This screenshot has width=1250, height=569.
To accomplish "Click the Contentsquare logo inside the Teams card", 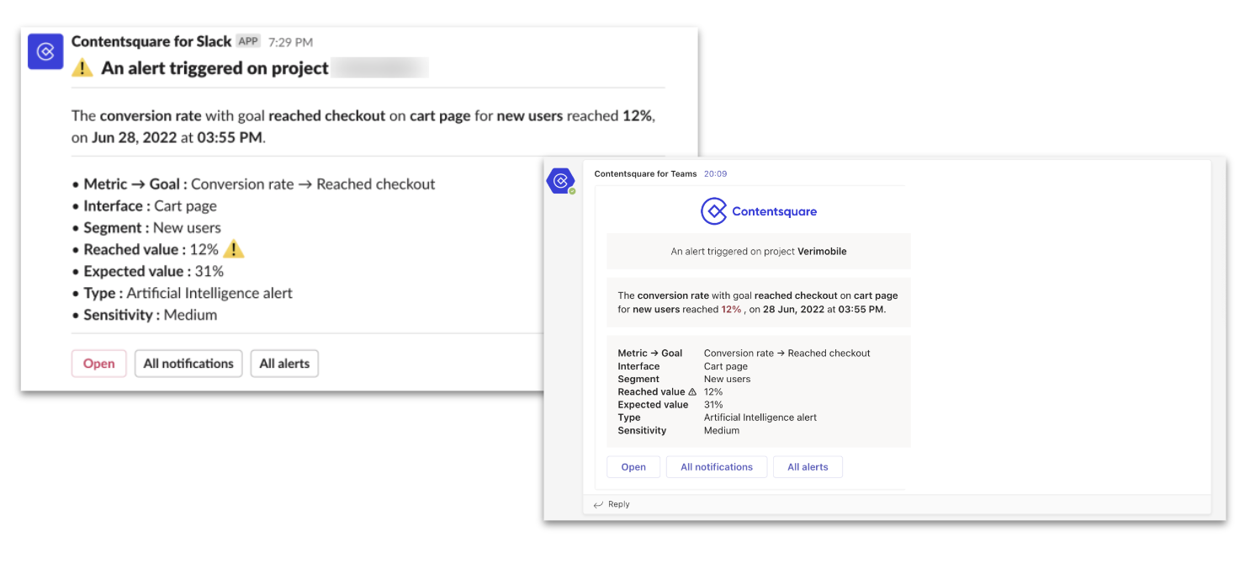I will point(758,211).
